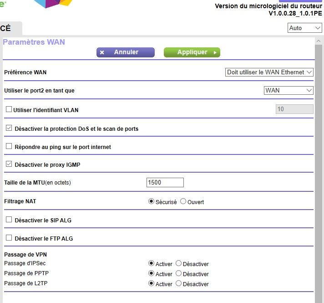The height and width of the screenshot is (303, 324).
Task: Choose Désactiver for Passage de L2TP
Action: click(x=179, y=283)
